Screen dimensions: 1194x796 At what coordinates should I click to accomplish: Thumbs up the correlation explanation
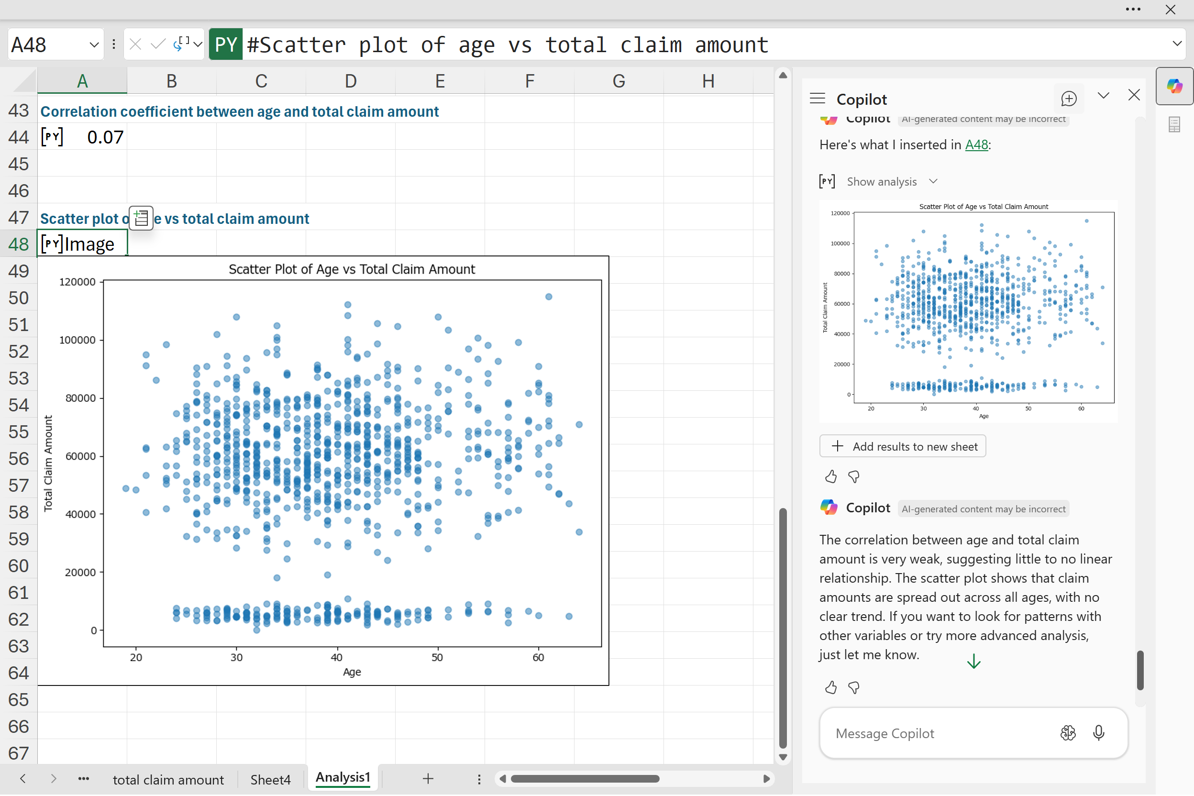pyautogui.click(x=831, y=688)
